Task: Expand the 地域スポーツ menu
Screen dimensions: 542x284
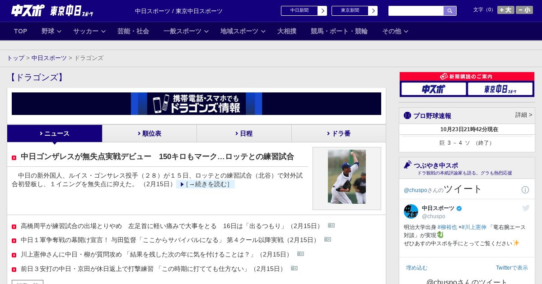Action: 243,31
